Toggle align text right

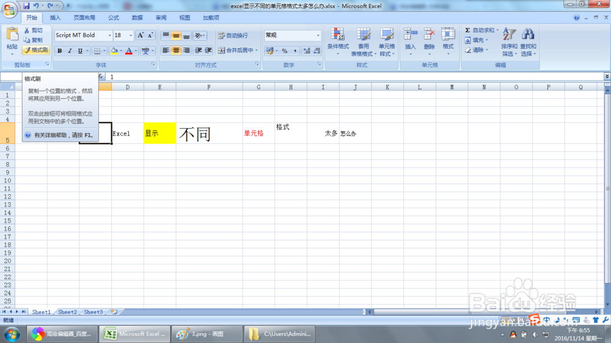186,51
